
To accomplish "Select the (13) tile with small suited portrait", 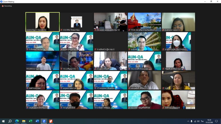I will 77,22.
